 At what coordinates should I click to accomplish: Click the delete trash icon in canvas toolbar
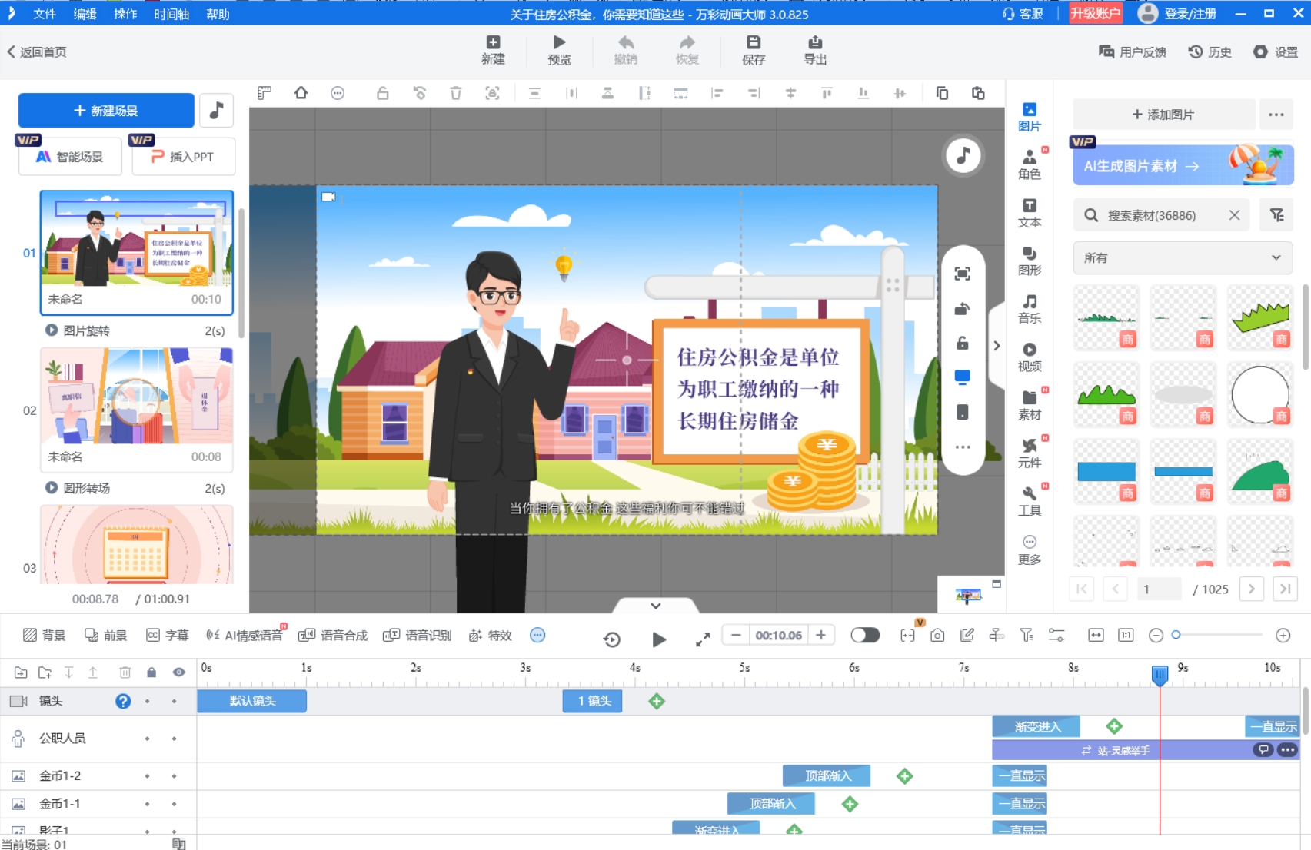tap(456, 93)
